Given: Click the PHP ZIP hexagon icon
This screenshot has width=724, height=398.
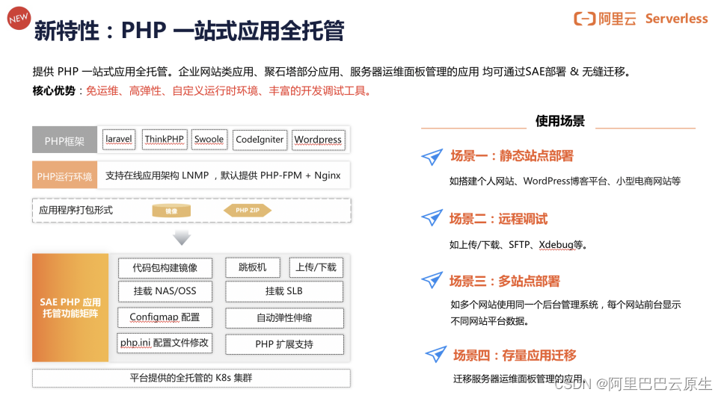Looking at the screenshot, I should tap(248, 211).
